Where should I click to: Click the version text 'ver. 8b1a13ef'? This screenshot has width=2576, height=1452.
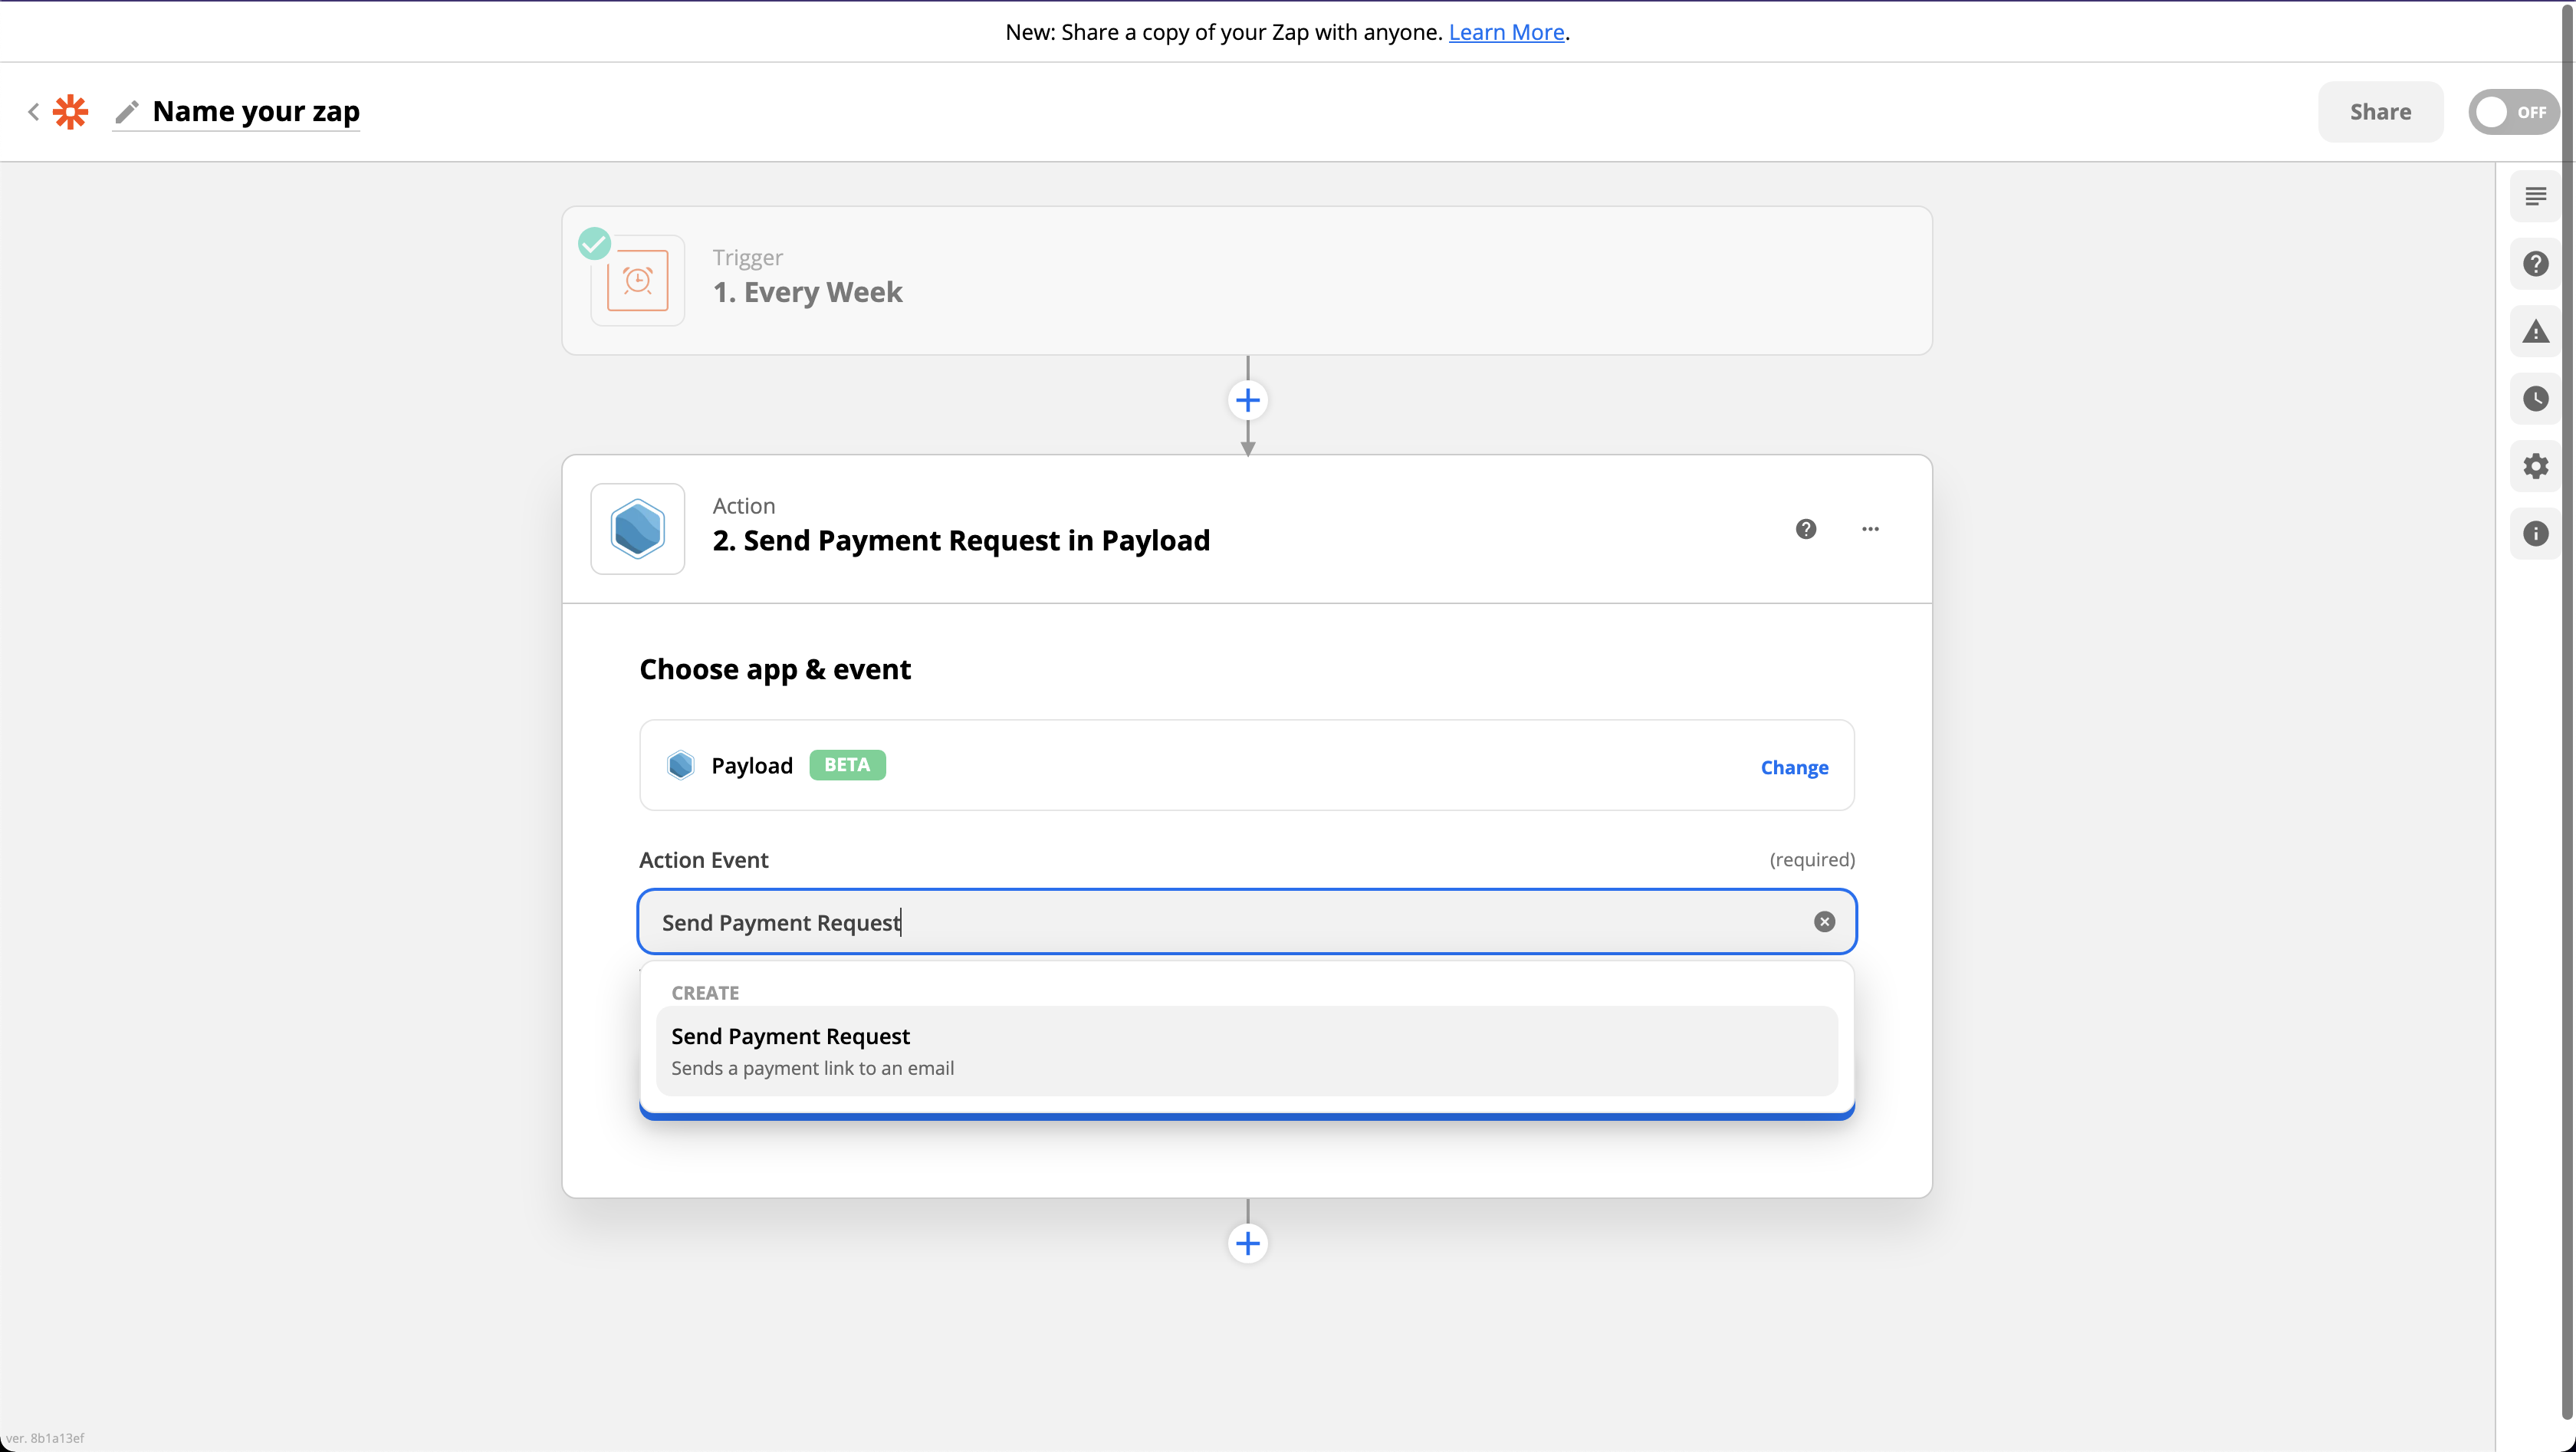45,1438
